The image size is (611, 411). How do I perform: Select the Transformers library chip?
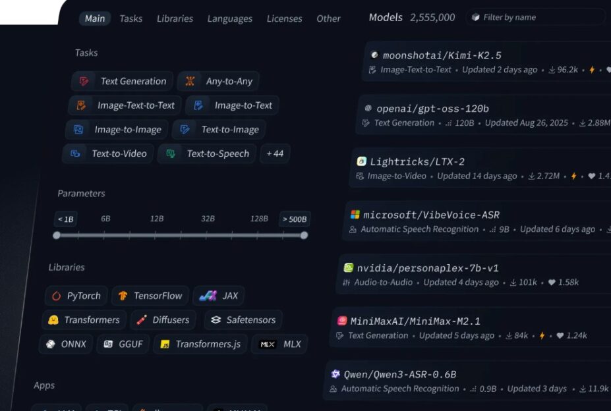(x=84, y=320)
